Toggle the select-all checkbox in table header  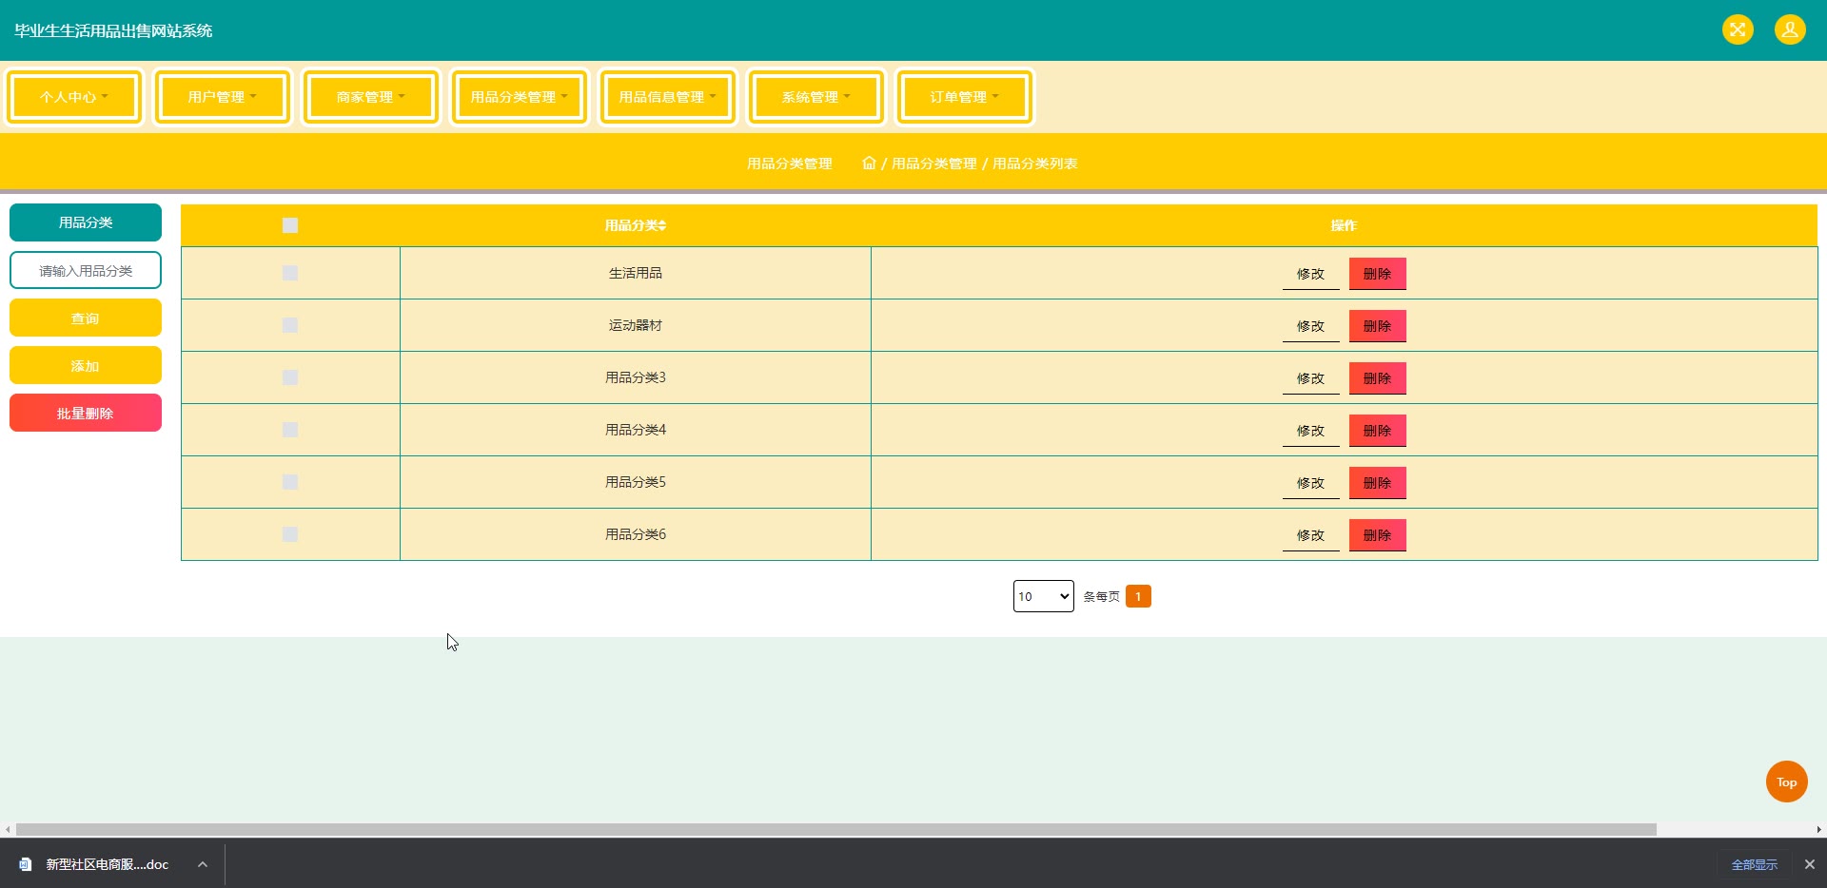point(290,225)
